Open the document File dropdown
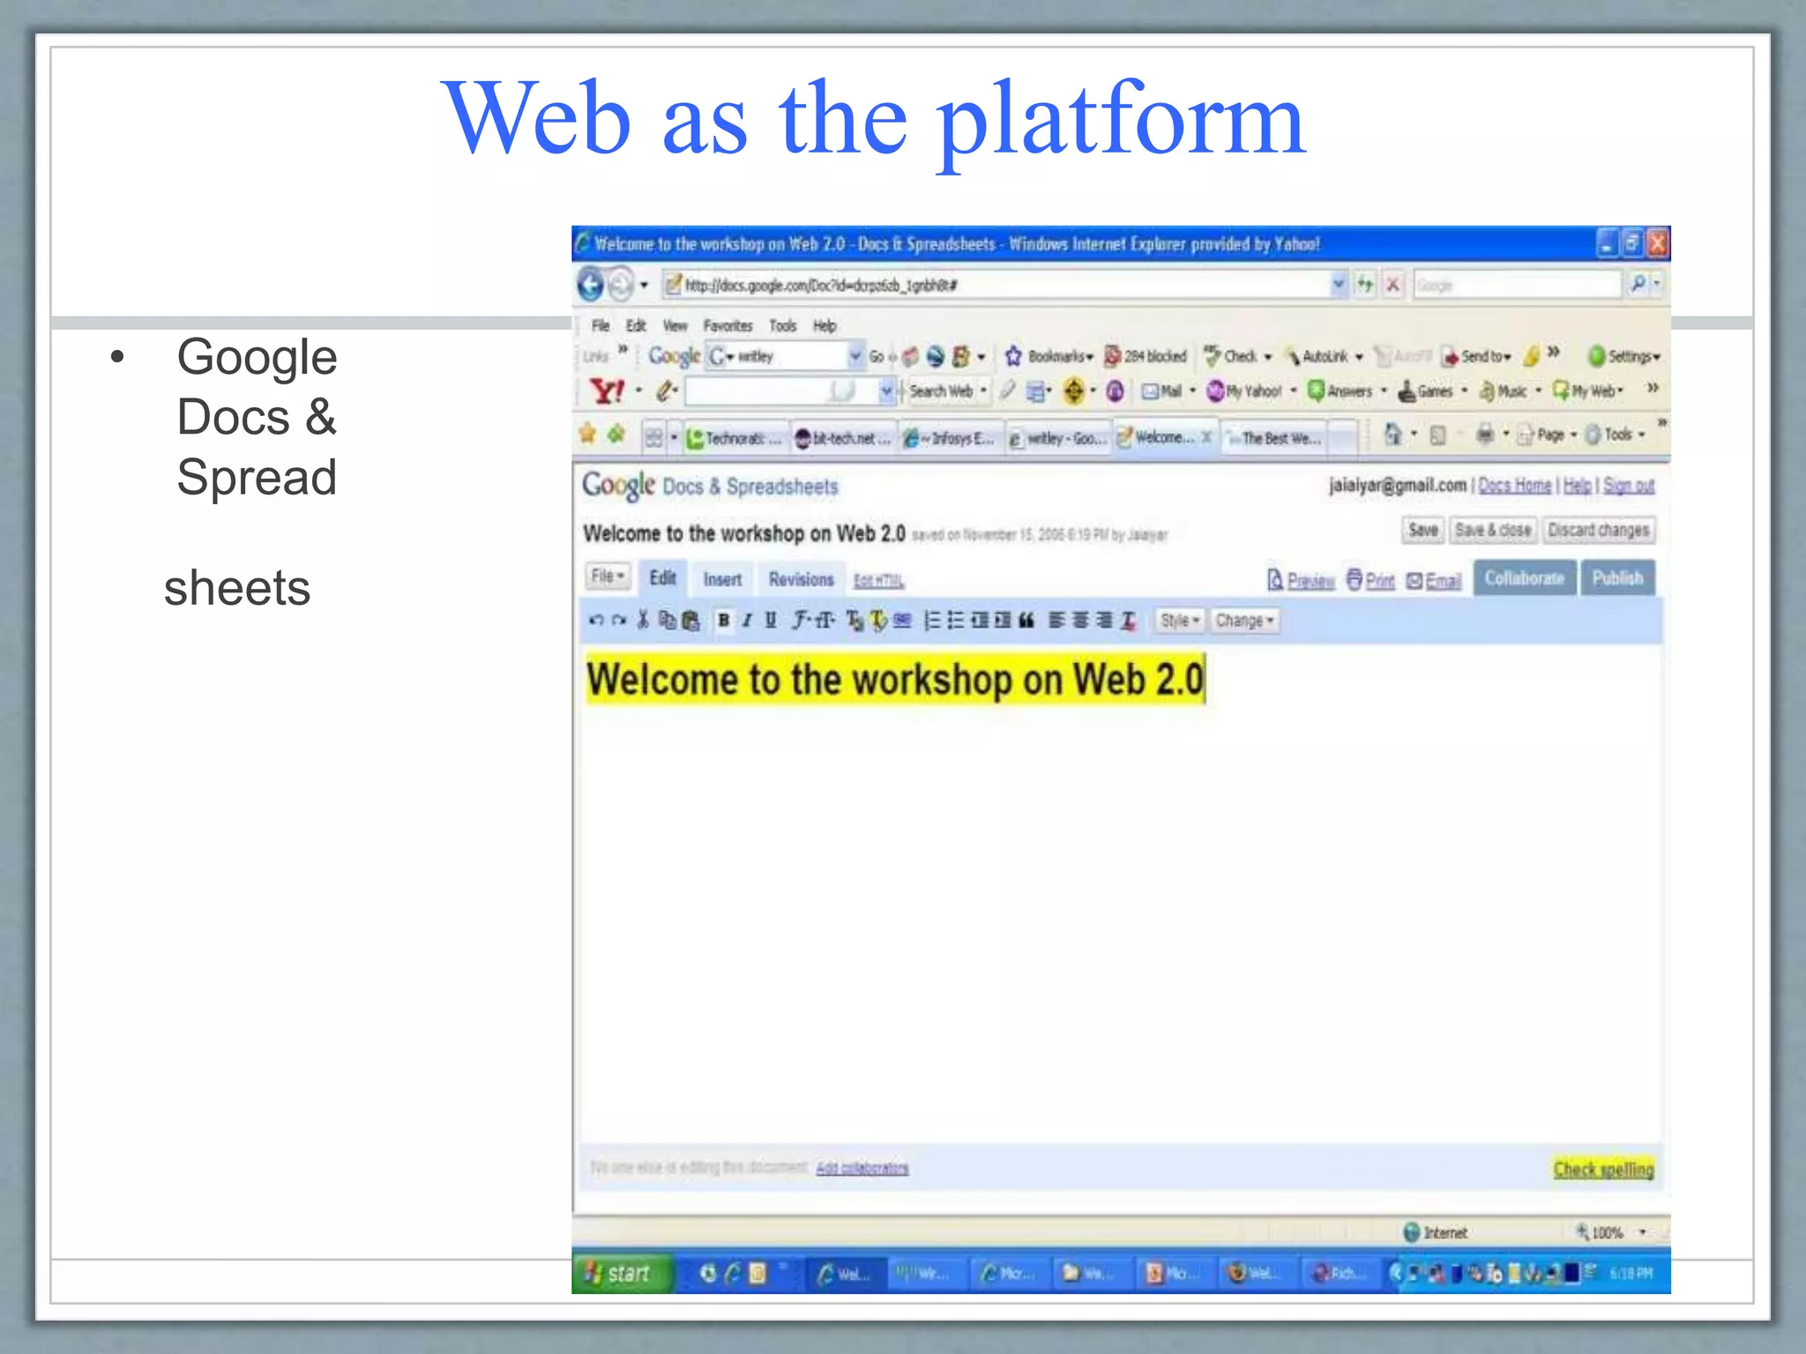The width and height of the screenshot is (1806, 1354). tap(608, 577)
